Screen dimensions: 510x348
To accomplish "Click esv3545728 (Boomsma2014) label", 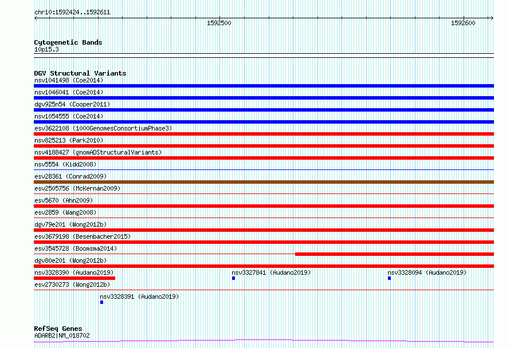I will [76, 248].
